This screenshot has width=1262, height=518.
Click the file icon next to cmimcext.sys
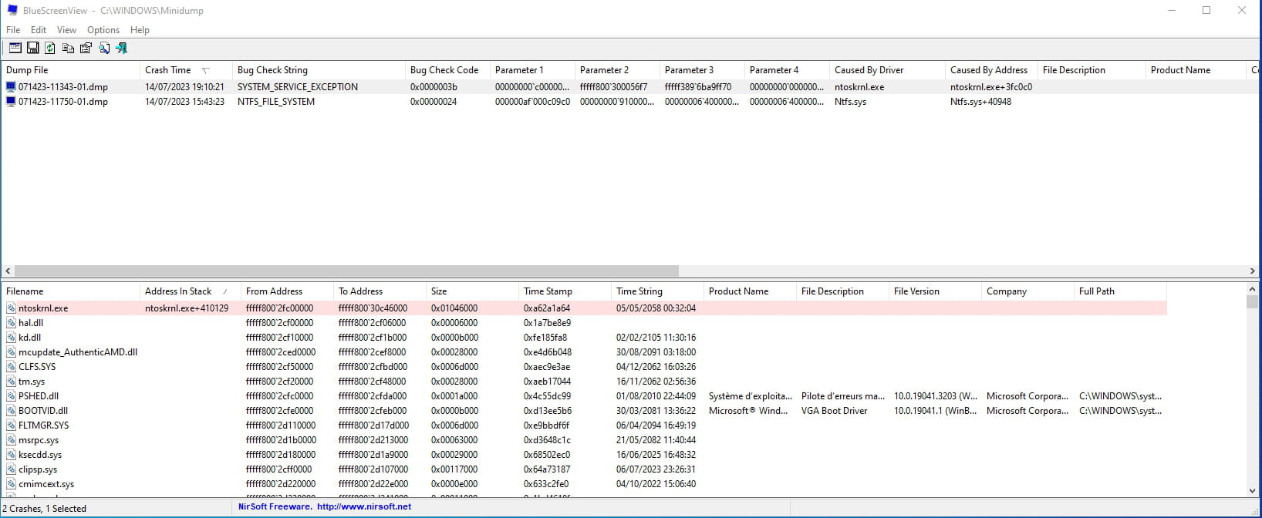[11, 484]
